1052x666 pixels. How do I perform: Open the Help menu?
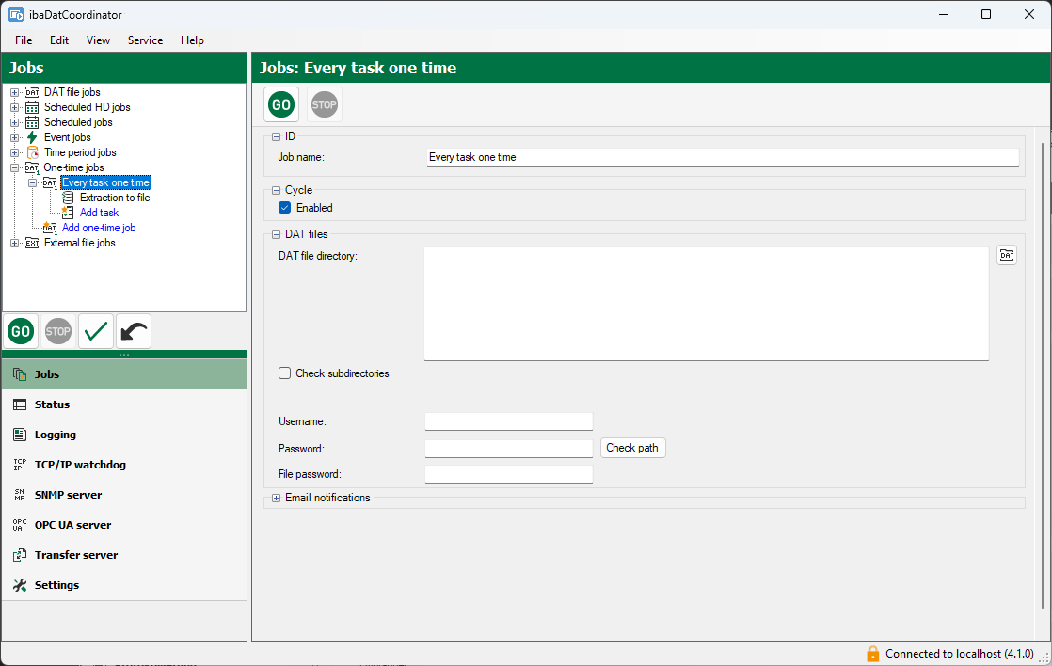point(192,40)
